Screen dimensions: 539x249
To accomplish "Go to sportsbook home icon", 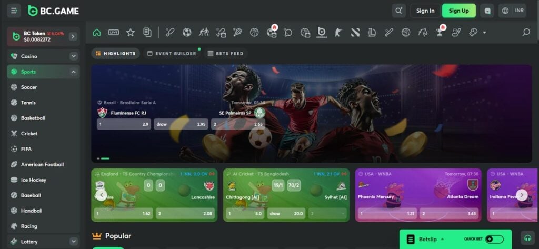I will pyautogui.click(x=97, y=32).
